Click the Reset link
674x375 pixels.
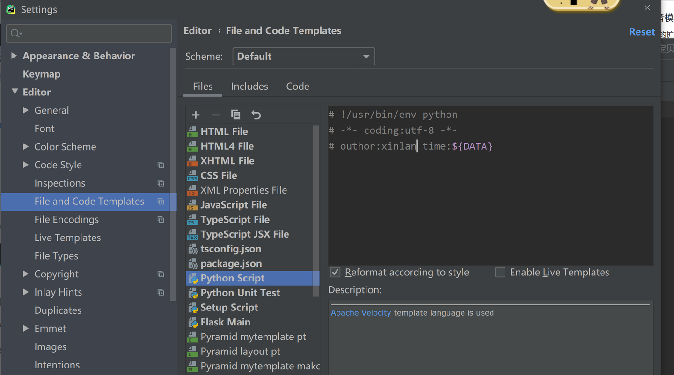642,32
